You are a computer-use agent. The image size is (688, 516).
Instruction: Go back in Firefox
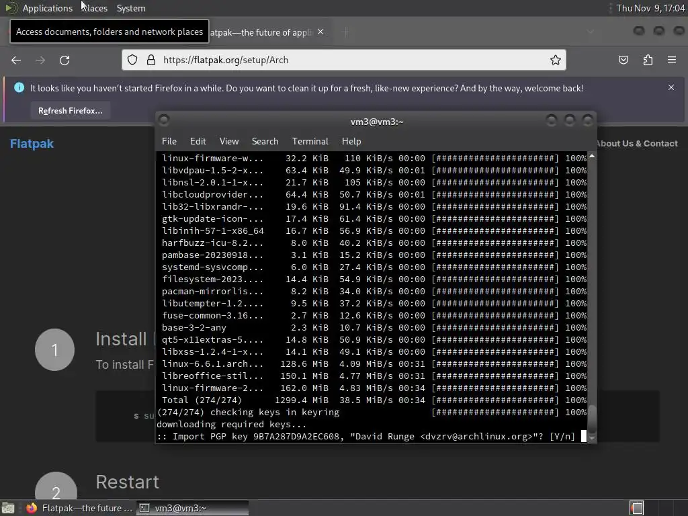[16, 60]
